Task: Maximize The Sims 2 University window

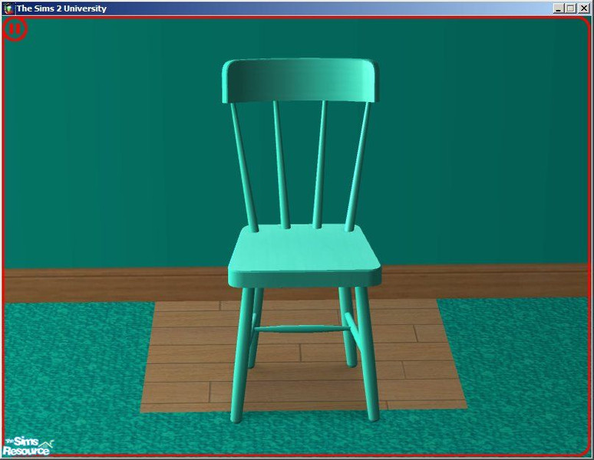Action: click(570, 8)
